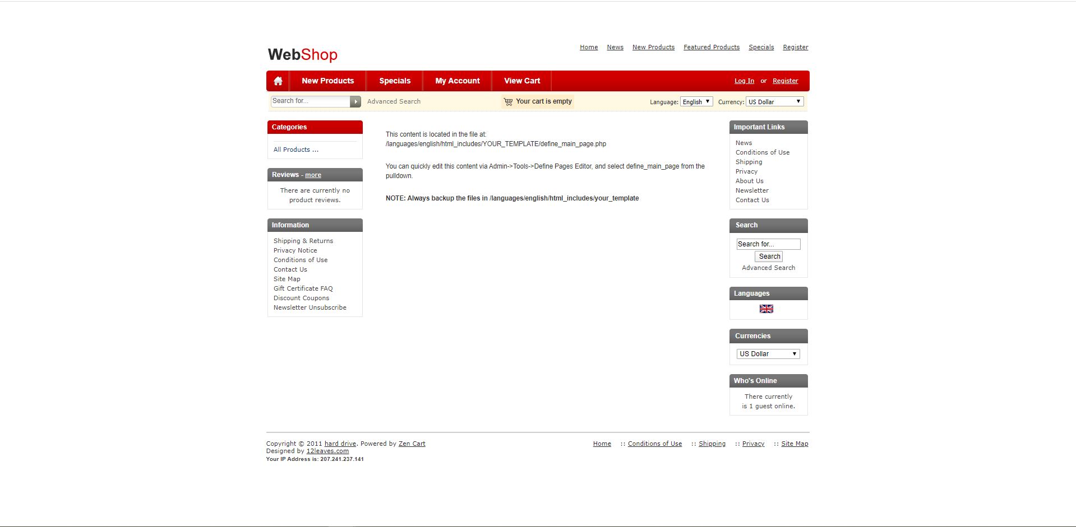Click the search arrow button beside header search

click(355, 101)
